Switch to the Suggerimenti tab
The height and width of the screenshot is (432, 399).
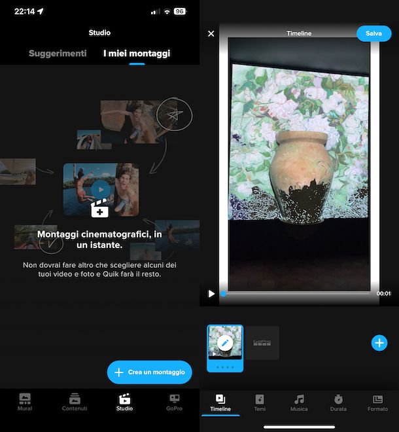58,53
